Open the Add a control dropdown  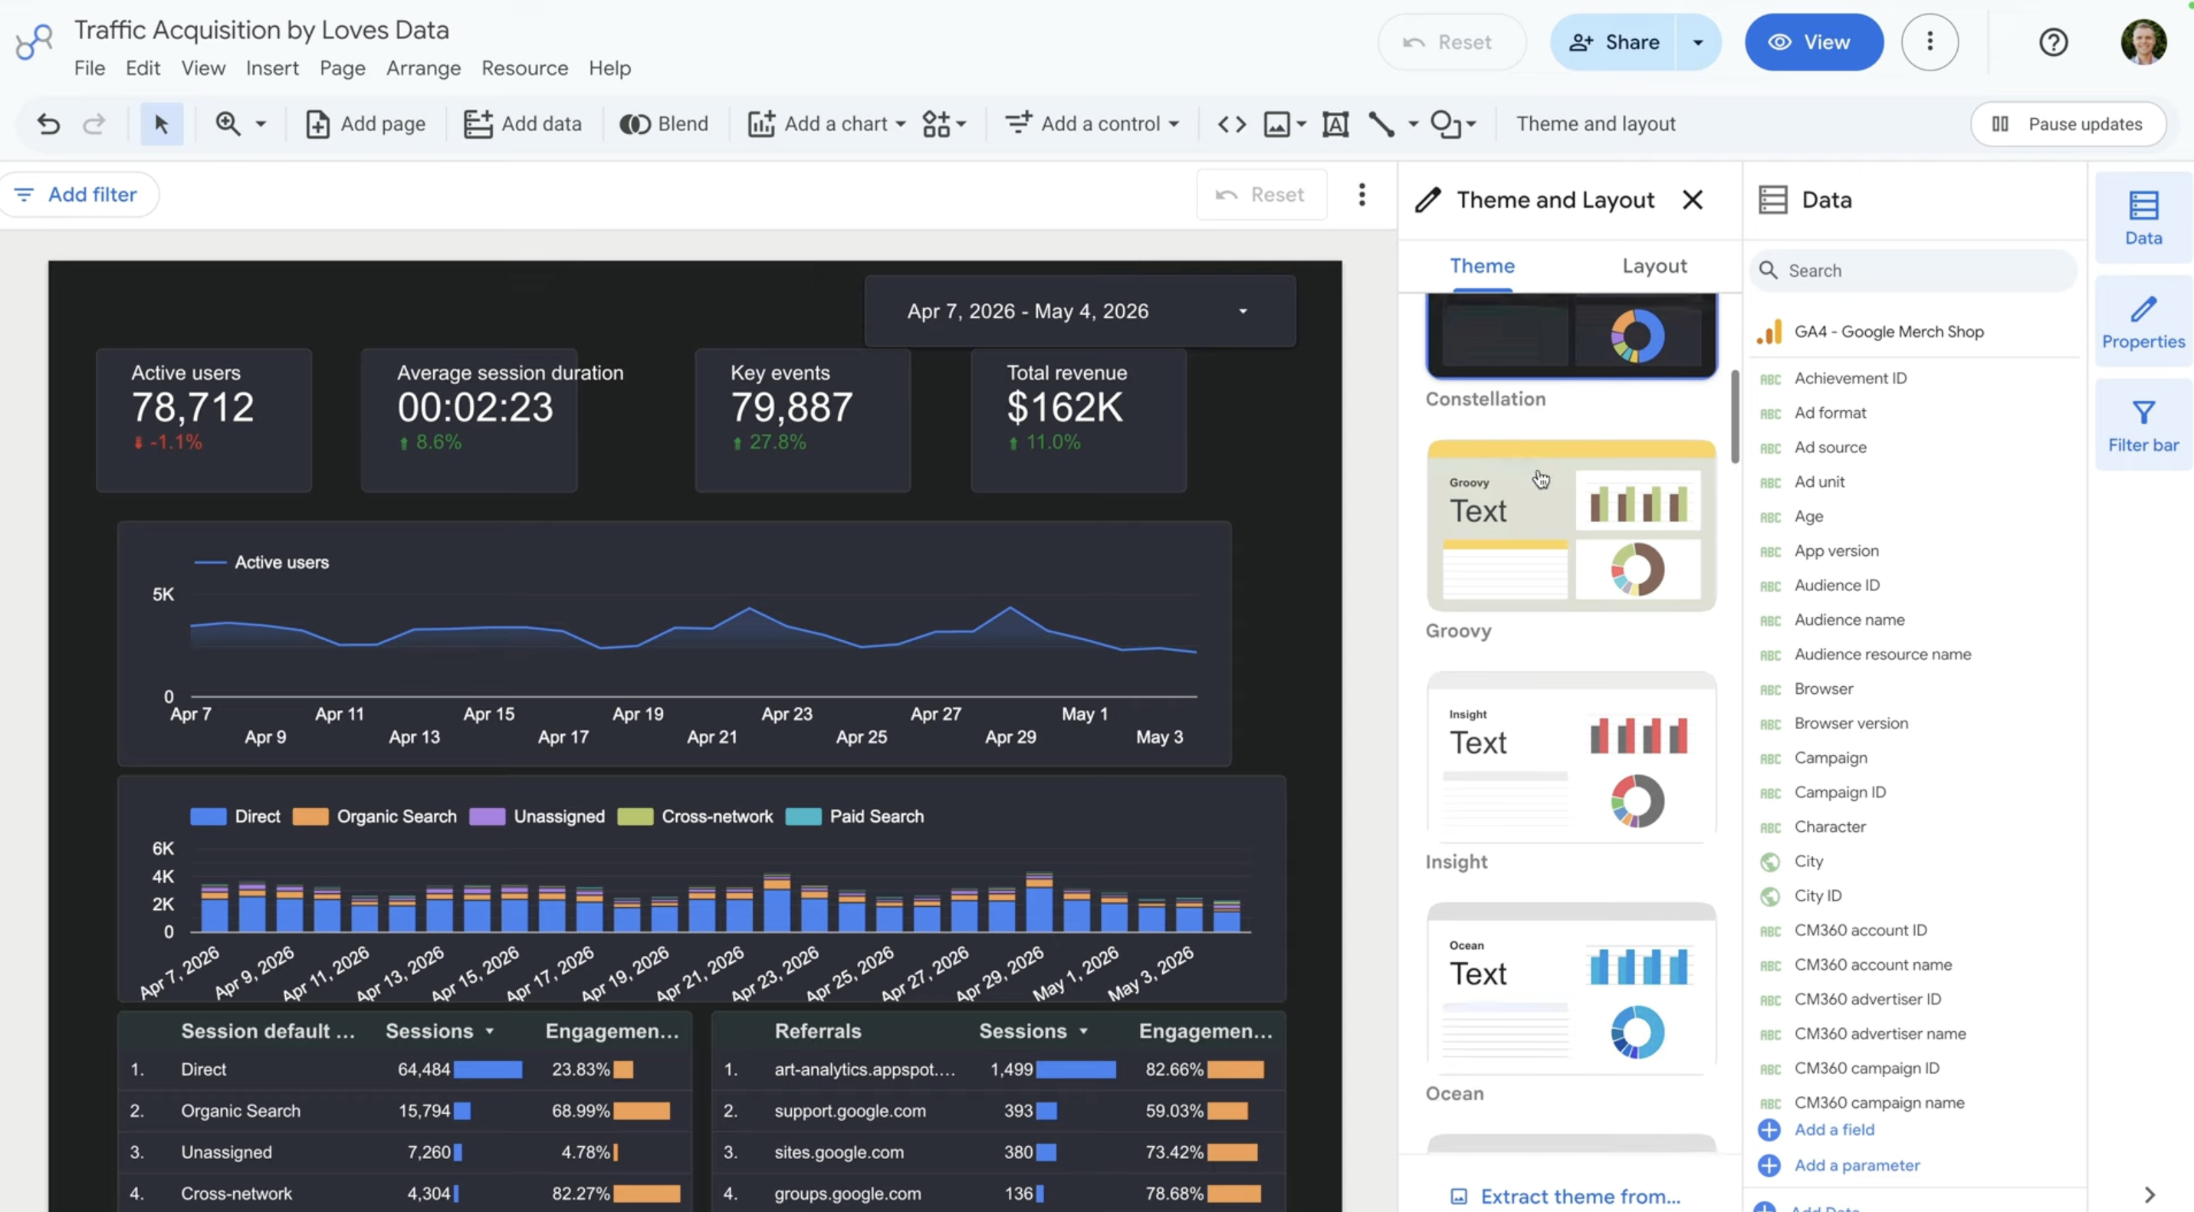[x=1092, y=124]
